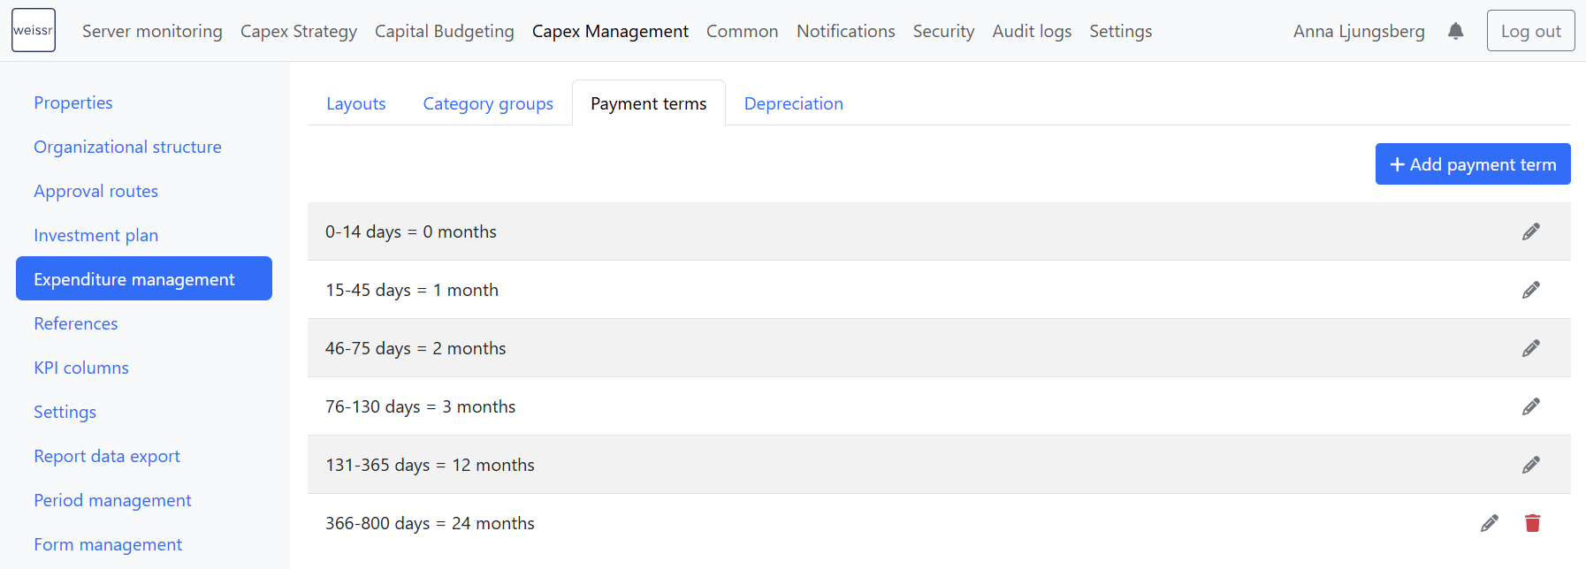The height and width of the screenshot is (569, 1586).
Task: Open the Common menu item
Action: (x=743, y=31)
